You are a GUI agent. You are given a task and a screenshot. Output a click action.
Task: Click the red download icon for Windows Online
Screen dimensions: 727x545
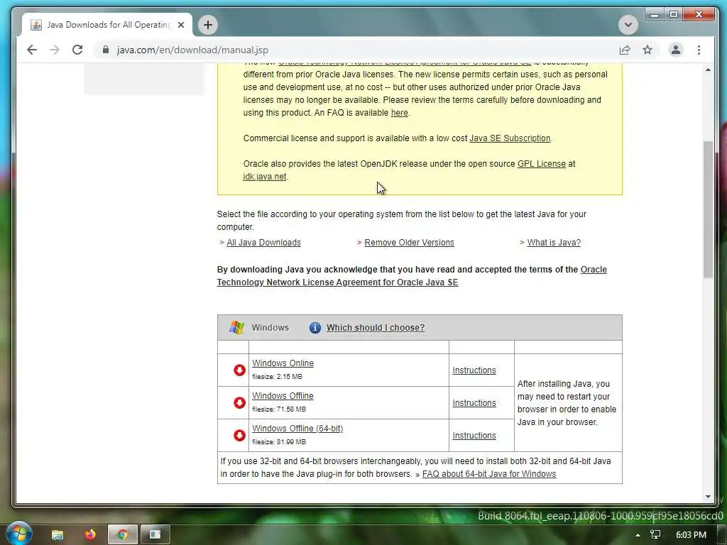(239, 370)
